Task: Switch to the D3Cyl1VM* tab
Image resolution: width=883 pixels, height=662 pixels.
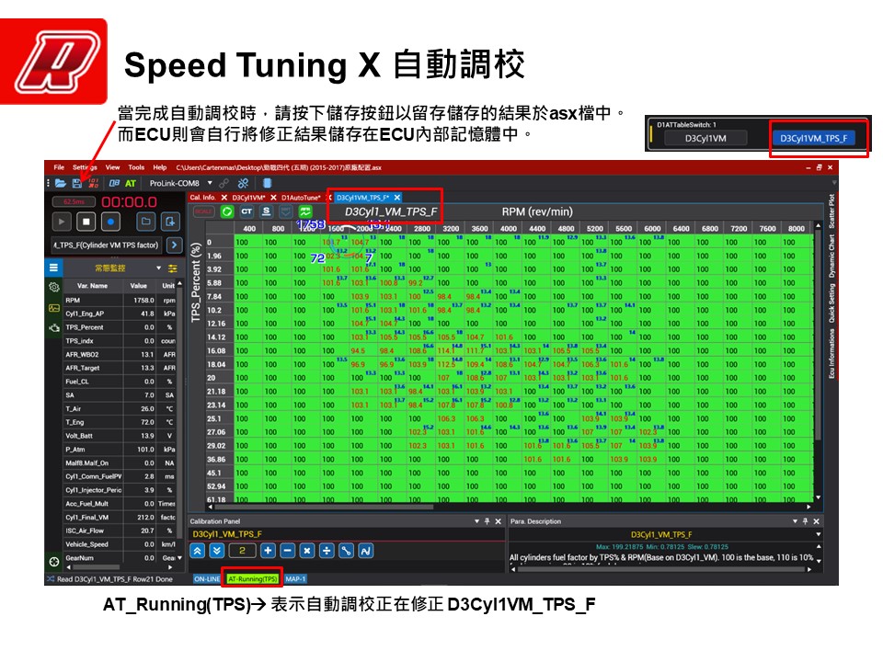Action: pyautogui.click(x=248, y=198)
